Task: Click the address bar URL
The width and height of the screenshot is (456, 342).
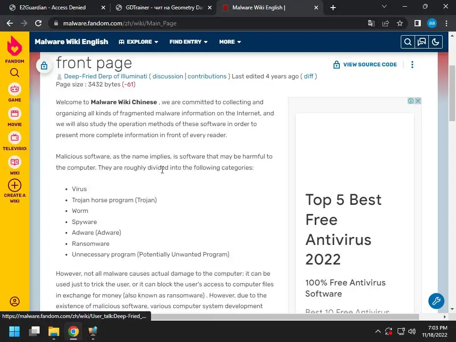Action: pos(119,23)
